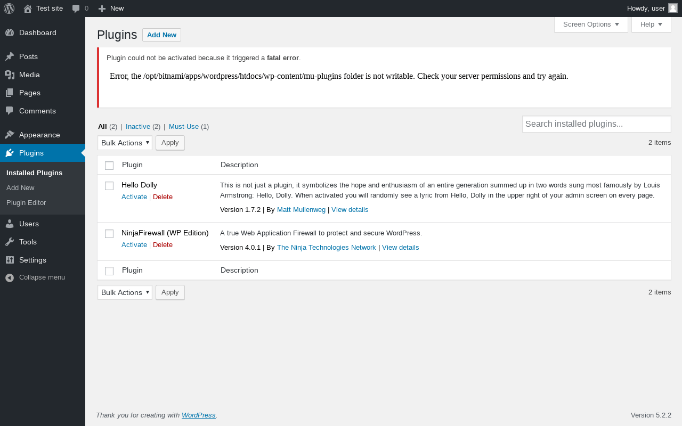
Task: Open Plugin Editor from the submenu
Action: click(x=26, y=203)
